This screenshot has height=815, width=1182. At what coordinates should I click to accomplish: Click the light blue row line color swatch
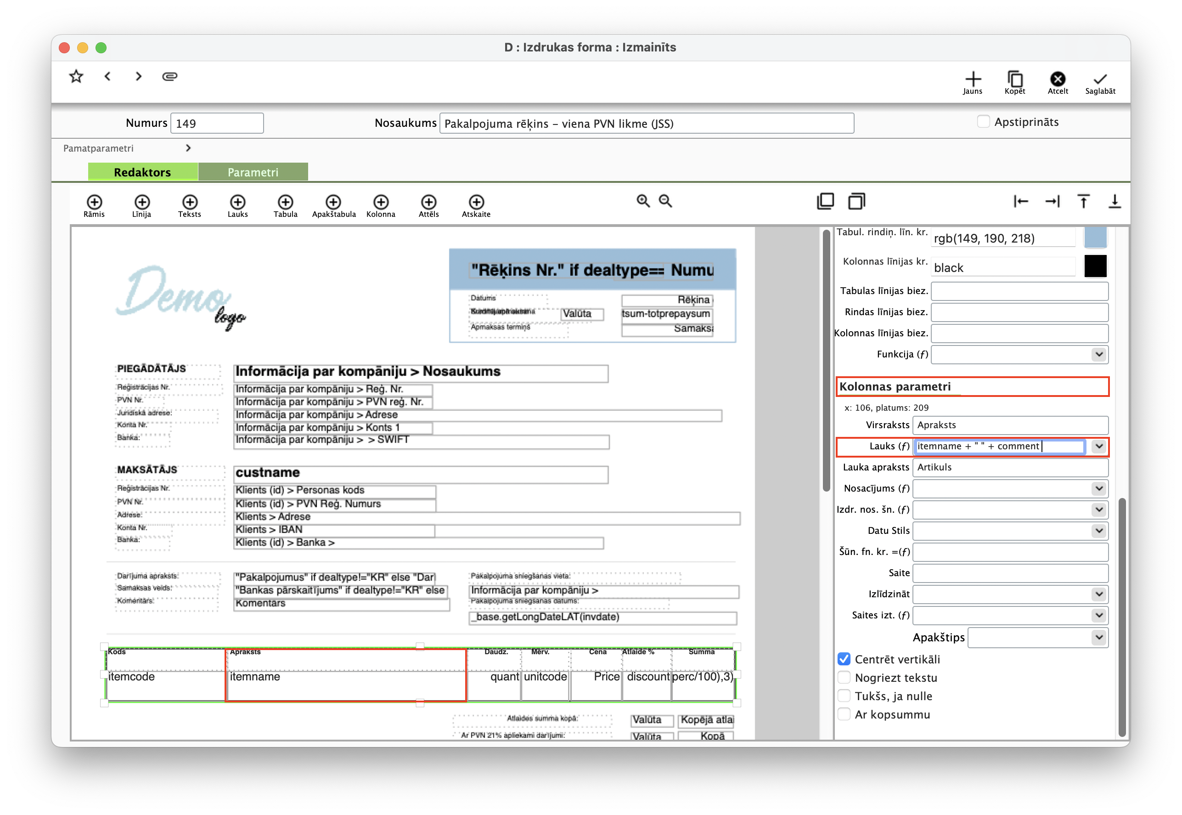tap(1095, 238)
